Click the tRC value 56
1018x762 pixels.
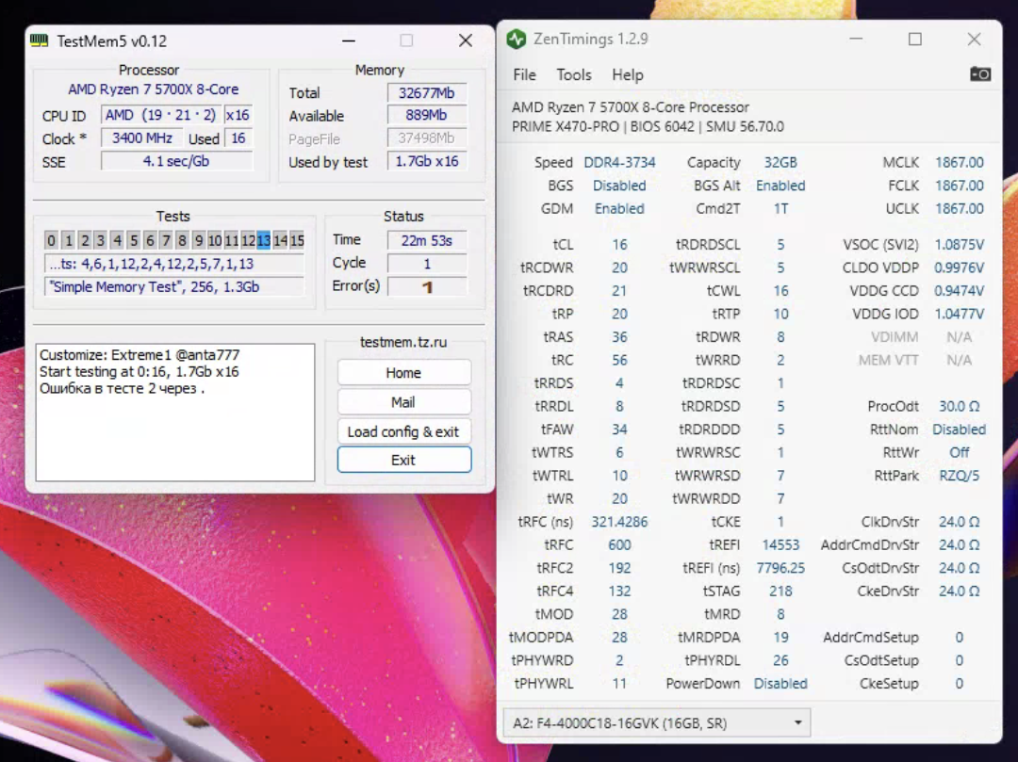[x=619, y=361]
